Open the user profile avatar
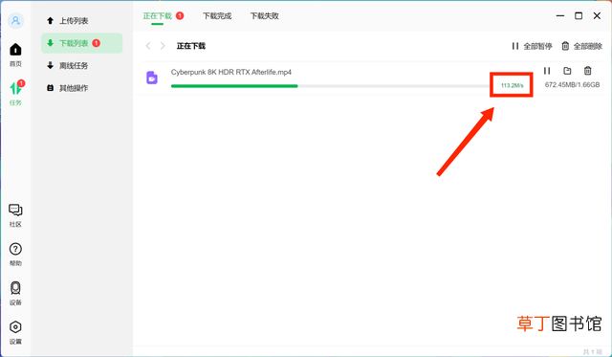The height and width of the screenshot is (357, 612). pyautogui.click(x=15, y=20)
